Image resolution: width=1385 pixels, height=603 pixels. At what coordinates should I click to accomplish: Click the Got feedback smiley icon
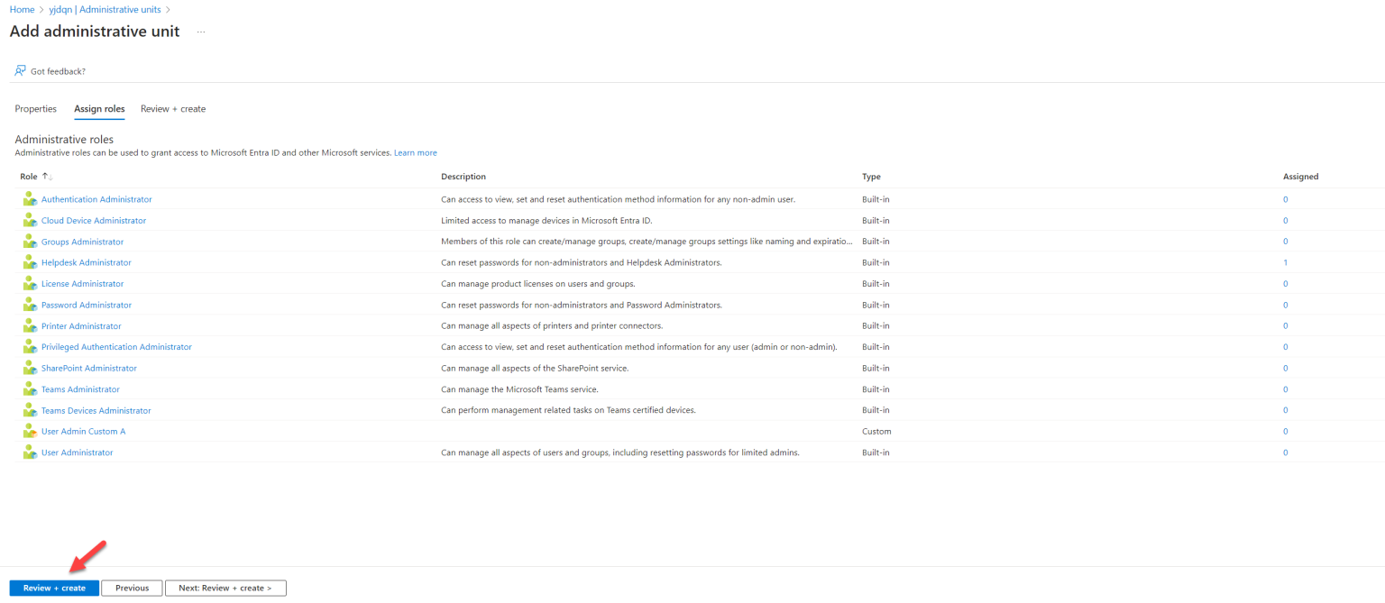coord(20,70)
